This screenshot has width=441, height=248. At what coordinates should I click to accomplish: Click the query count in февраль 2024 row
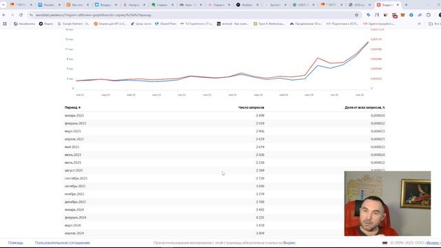click(260, 218)
